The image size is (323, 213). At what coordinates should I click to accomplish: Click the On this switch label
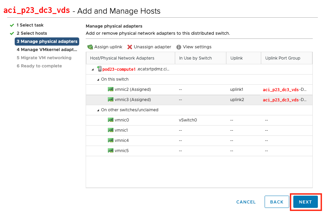(115, 79)
